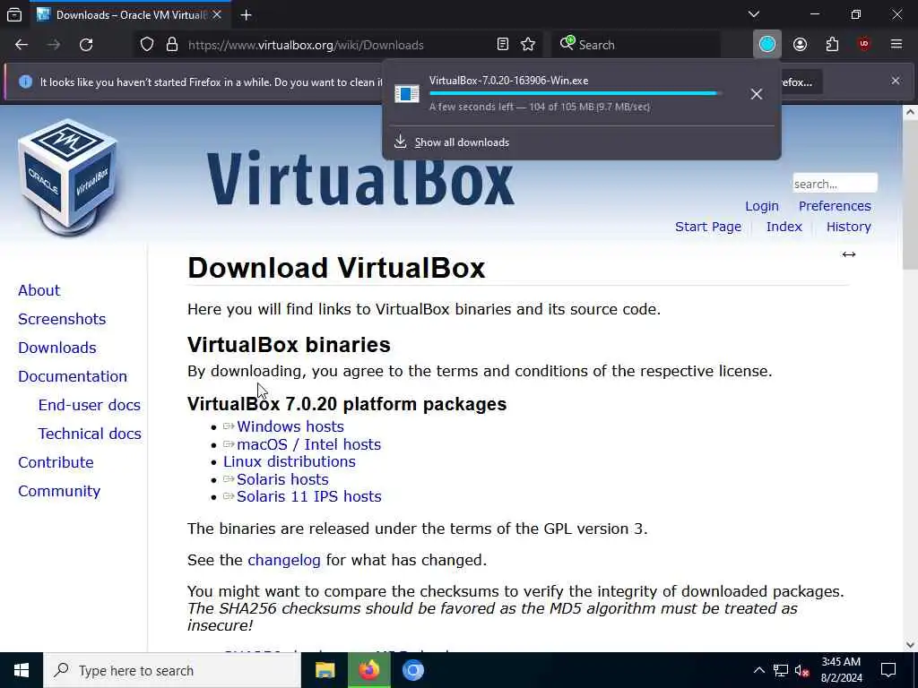Screen dimensions: 918x688
Task: Bookmark this page with the star icon
Action: [x=528, y=45]
